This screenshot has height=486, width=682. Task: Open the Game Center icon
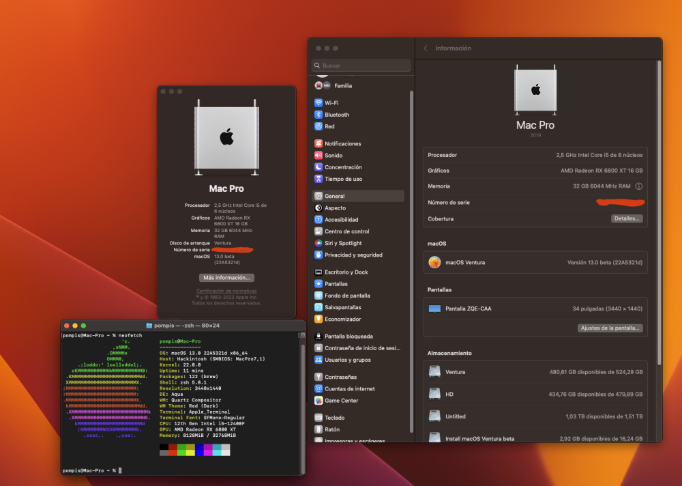coord(318,400)
